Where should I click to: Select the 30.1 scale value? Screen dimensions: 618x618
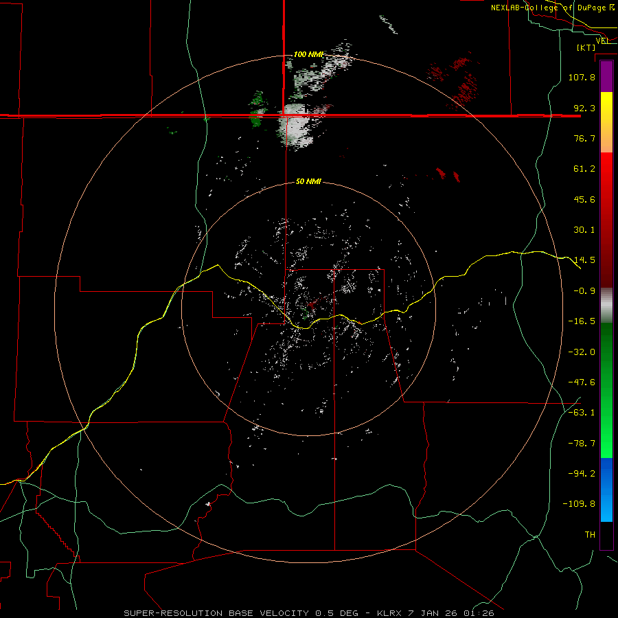click(x=584, y=229)
